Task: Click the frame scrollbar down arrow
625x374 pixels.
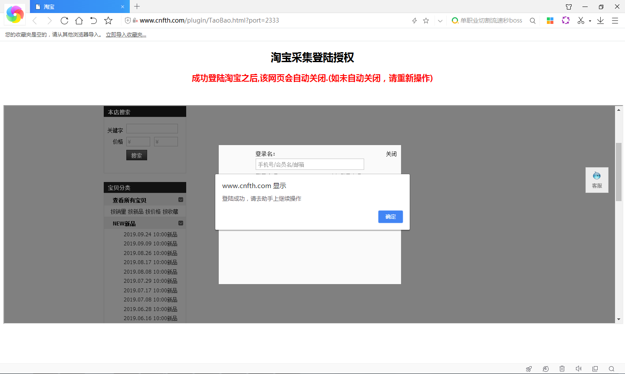Action: point(618,319)
